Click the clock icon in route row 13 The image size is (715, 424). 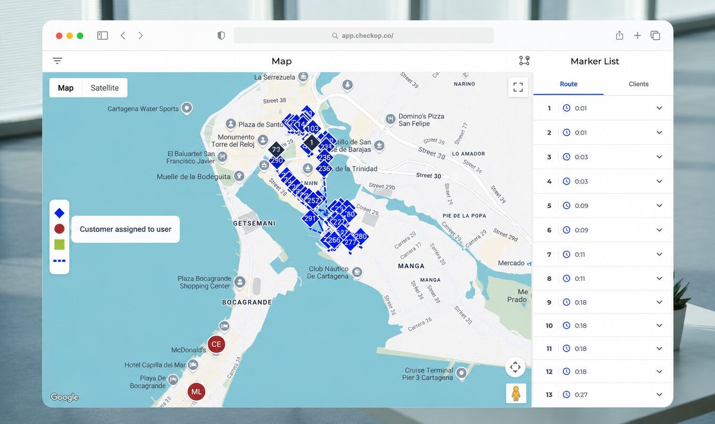(567, 395)
